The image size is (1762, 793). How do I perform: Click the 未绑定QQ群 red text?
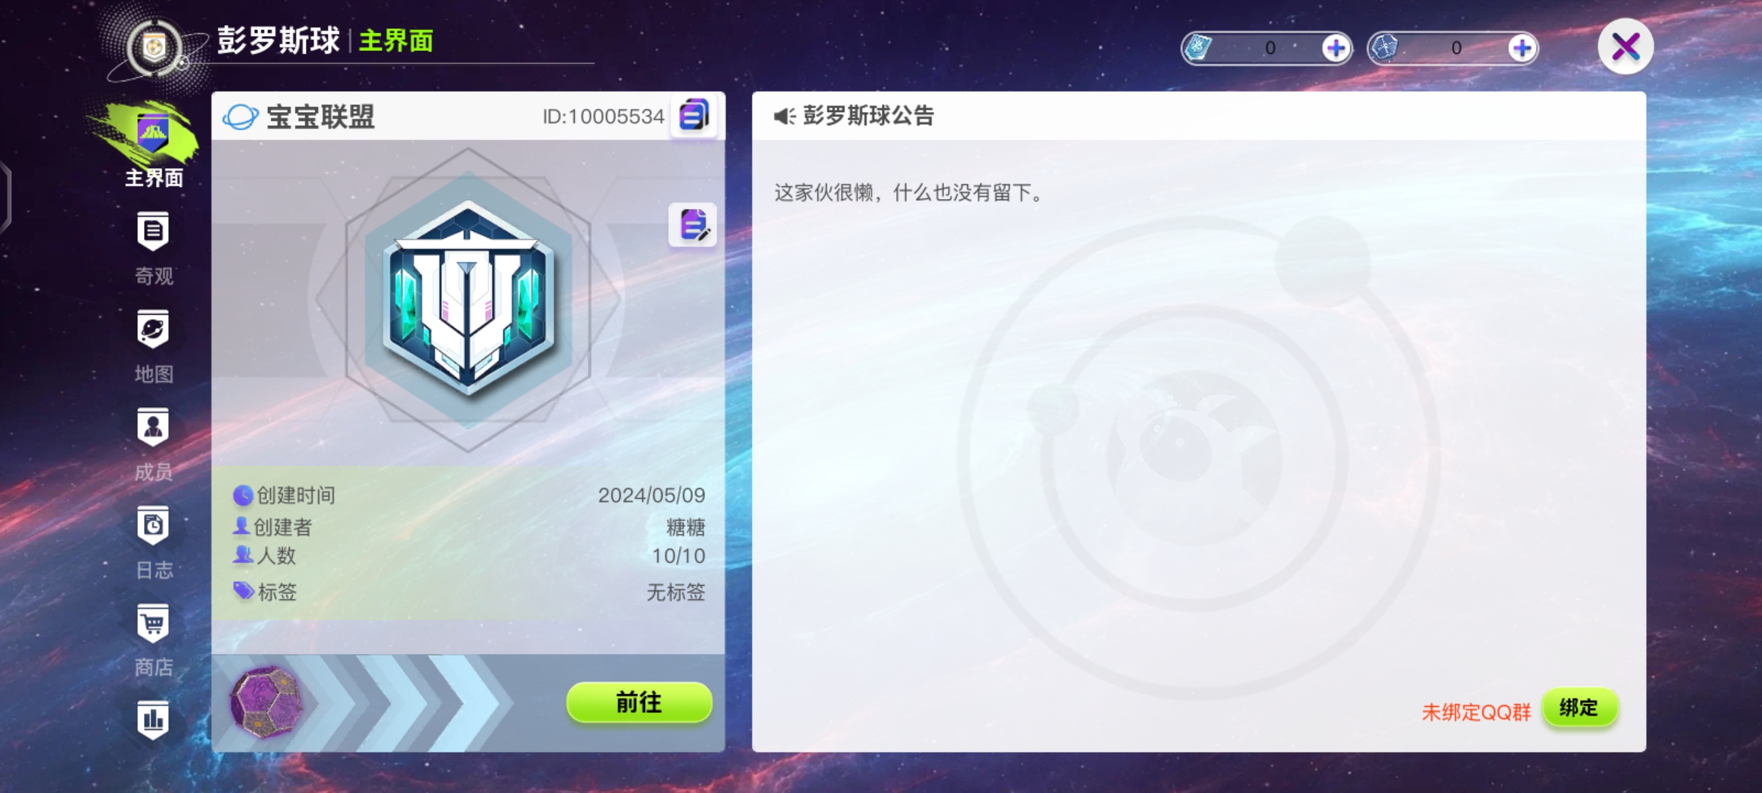pyautogui.click(x=1476, y=712)
